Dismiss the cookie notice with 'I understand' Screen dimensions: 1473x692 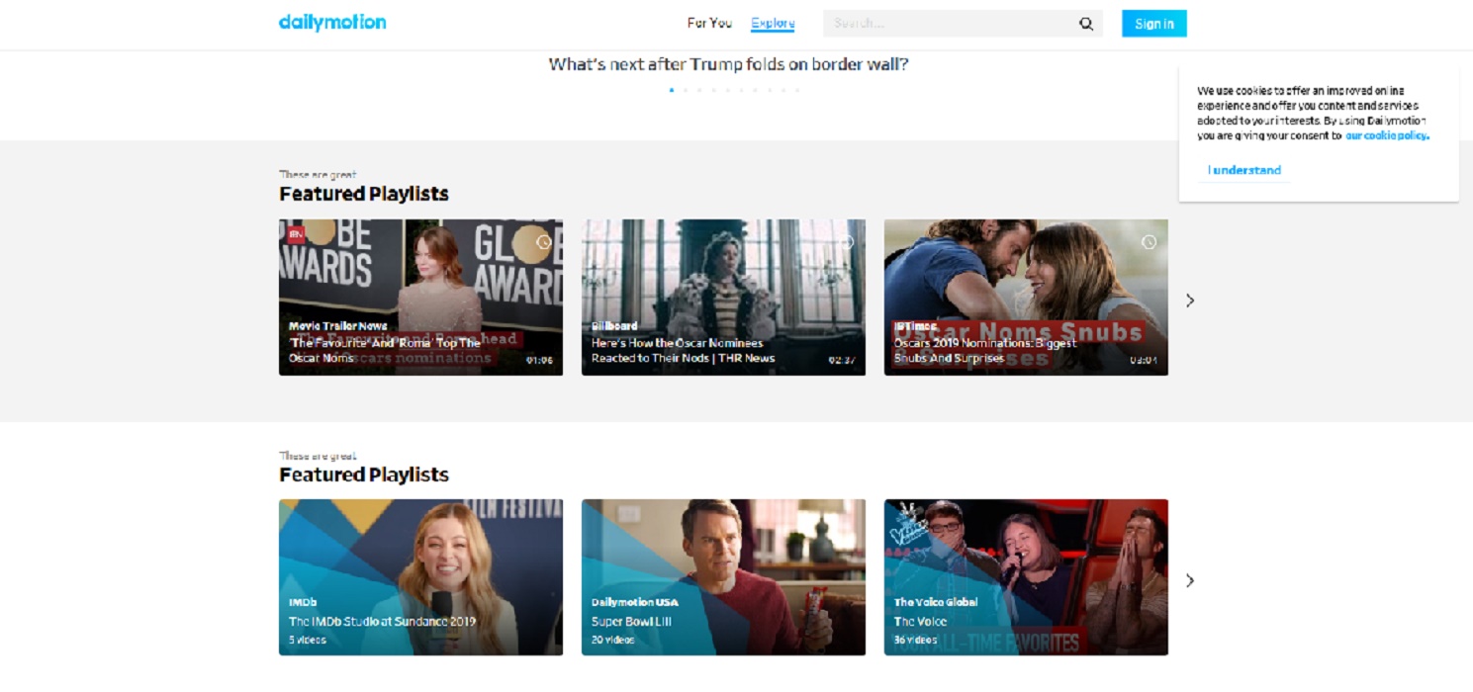click(1243, 169)
